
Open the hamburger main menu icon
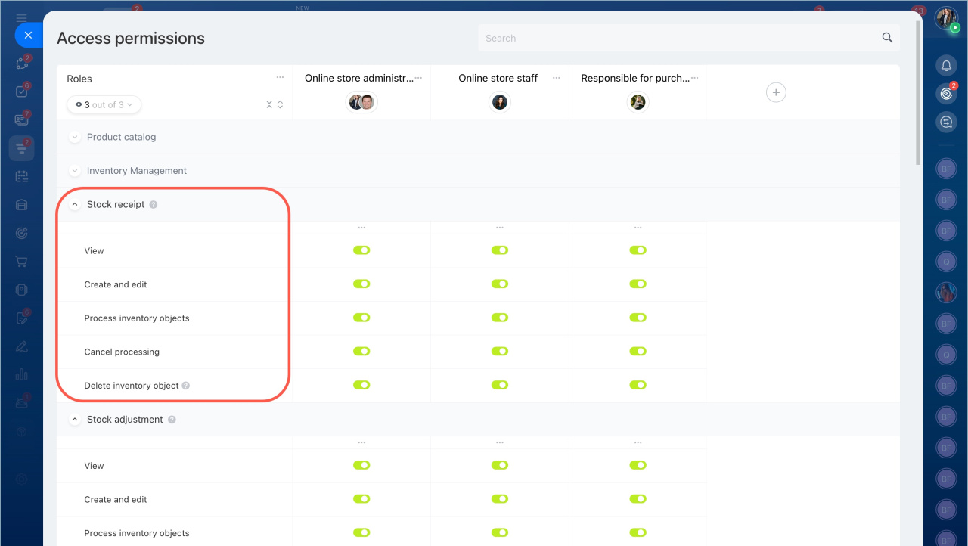pyautogui.click(x=21, y=18)
